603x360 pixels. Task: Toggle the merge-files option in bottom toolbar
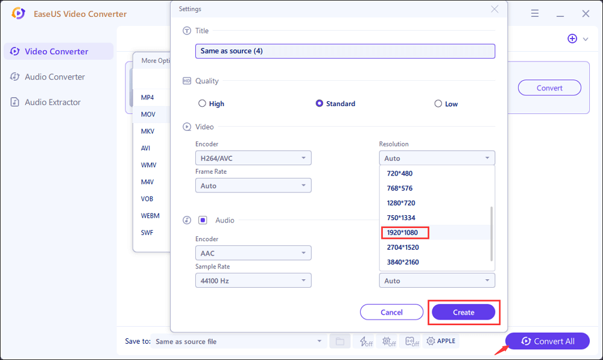tap(411, 341)
